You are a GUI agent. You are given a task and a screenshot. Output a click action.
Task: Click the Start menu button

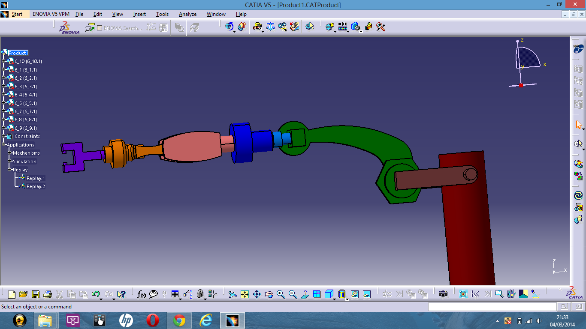pyautogui.click(x=17, y=14)
